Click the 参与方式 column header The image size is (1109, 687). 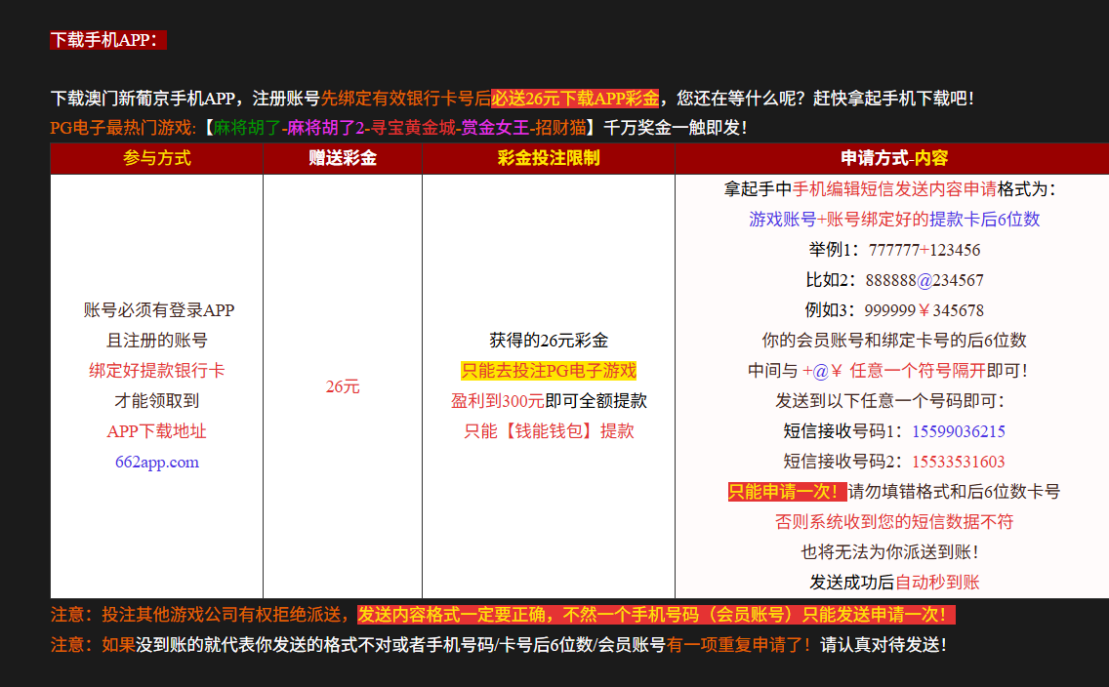click(x=156, y=158)
